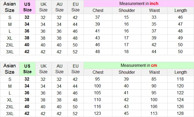Click chest value 37 in inch table
194x117 pixels.
[98, 17]
